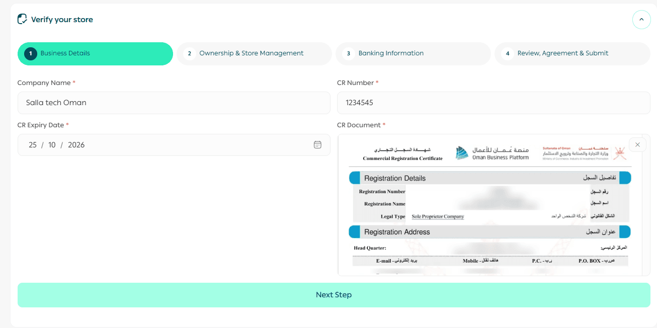Switch to Ownership & Store Management step
This screenshot has width=657, height=328.
coord(254,54)
